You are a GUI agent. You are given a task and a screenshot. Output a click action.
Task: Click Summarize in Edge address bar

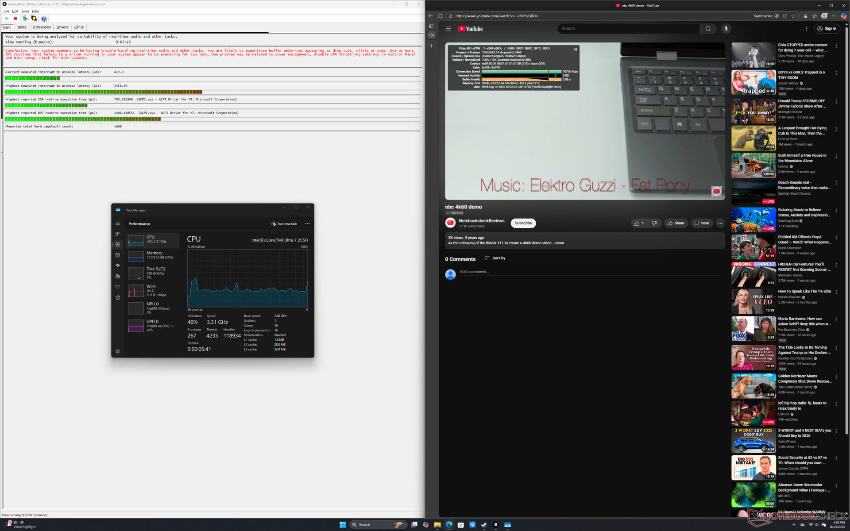(766, 16)
